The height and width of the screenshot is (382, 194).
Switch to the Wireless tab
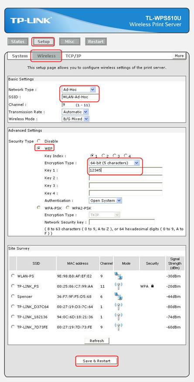[x=46, y=56]
